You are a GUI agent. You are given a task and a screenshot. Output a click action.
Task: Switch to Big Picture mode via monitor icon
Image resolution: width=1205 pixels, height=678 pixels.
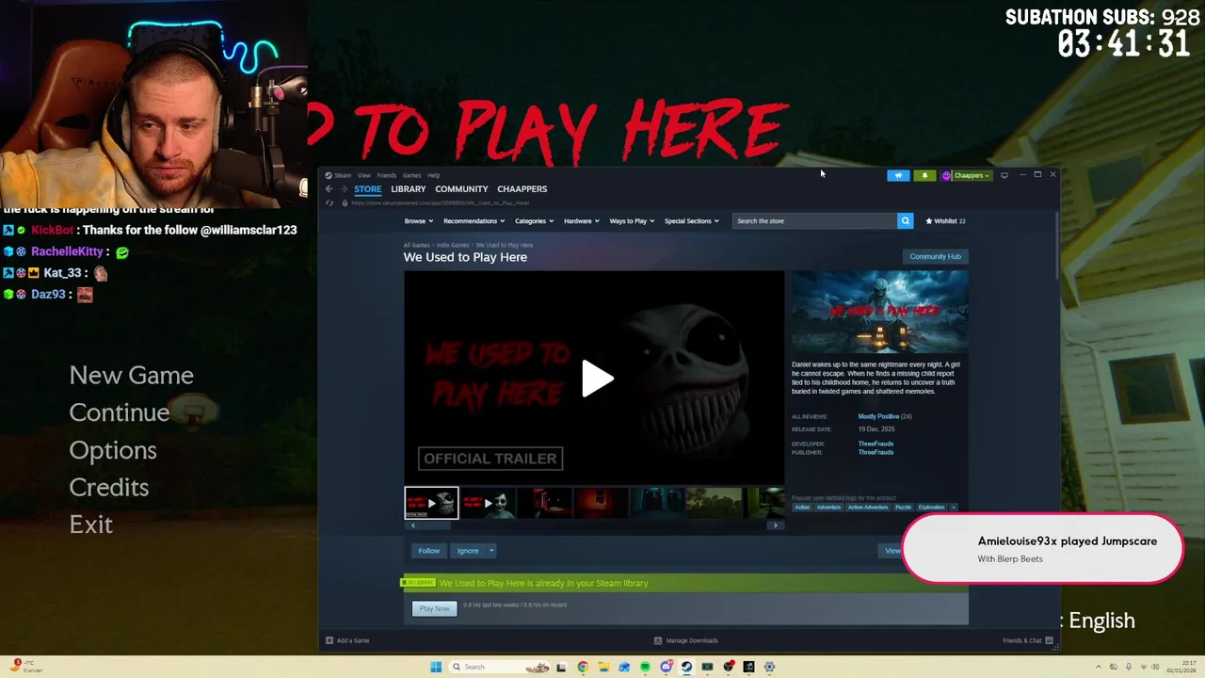[1004, 175]
